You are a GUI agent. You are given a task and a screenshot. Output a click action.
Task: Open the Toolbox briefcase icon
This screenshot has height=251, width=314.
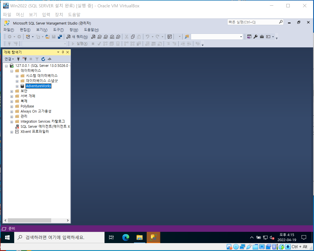[262, 37]
